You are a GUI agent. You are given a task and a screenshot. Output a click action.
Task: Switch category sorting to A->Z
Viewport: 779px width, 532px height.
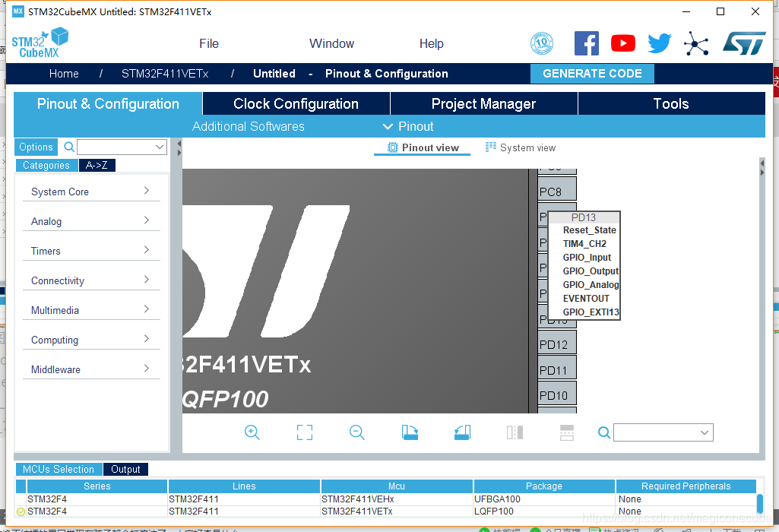pos(97,165)
